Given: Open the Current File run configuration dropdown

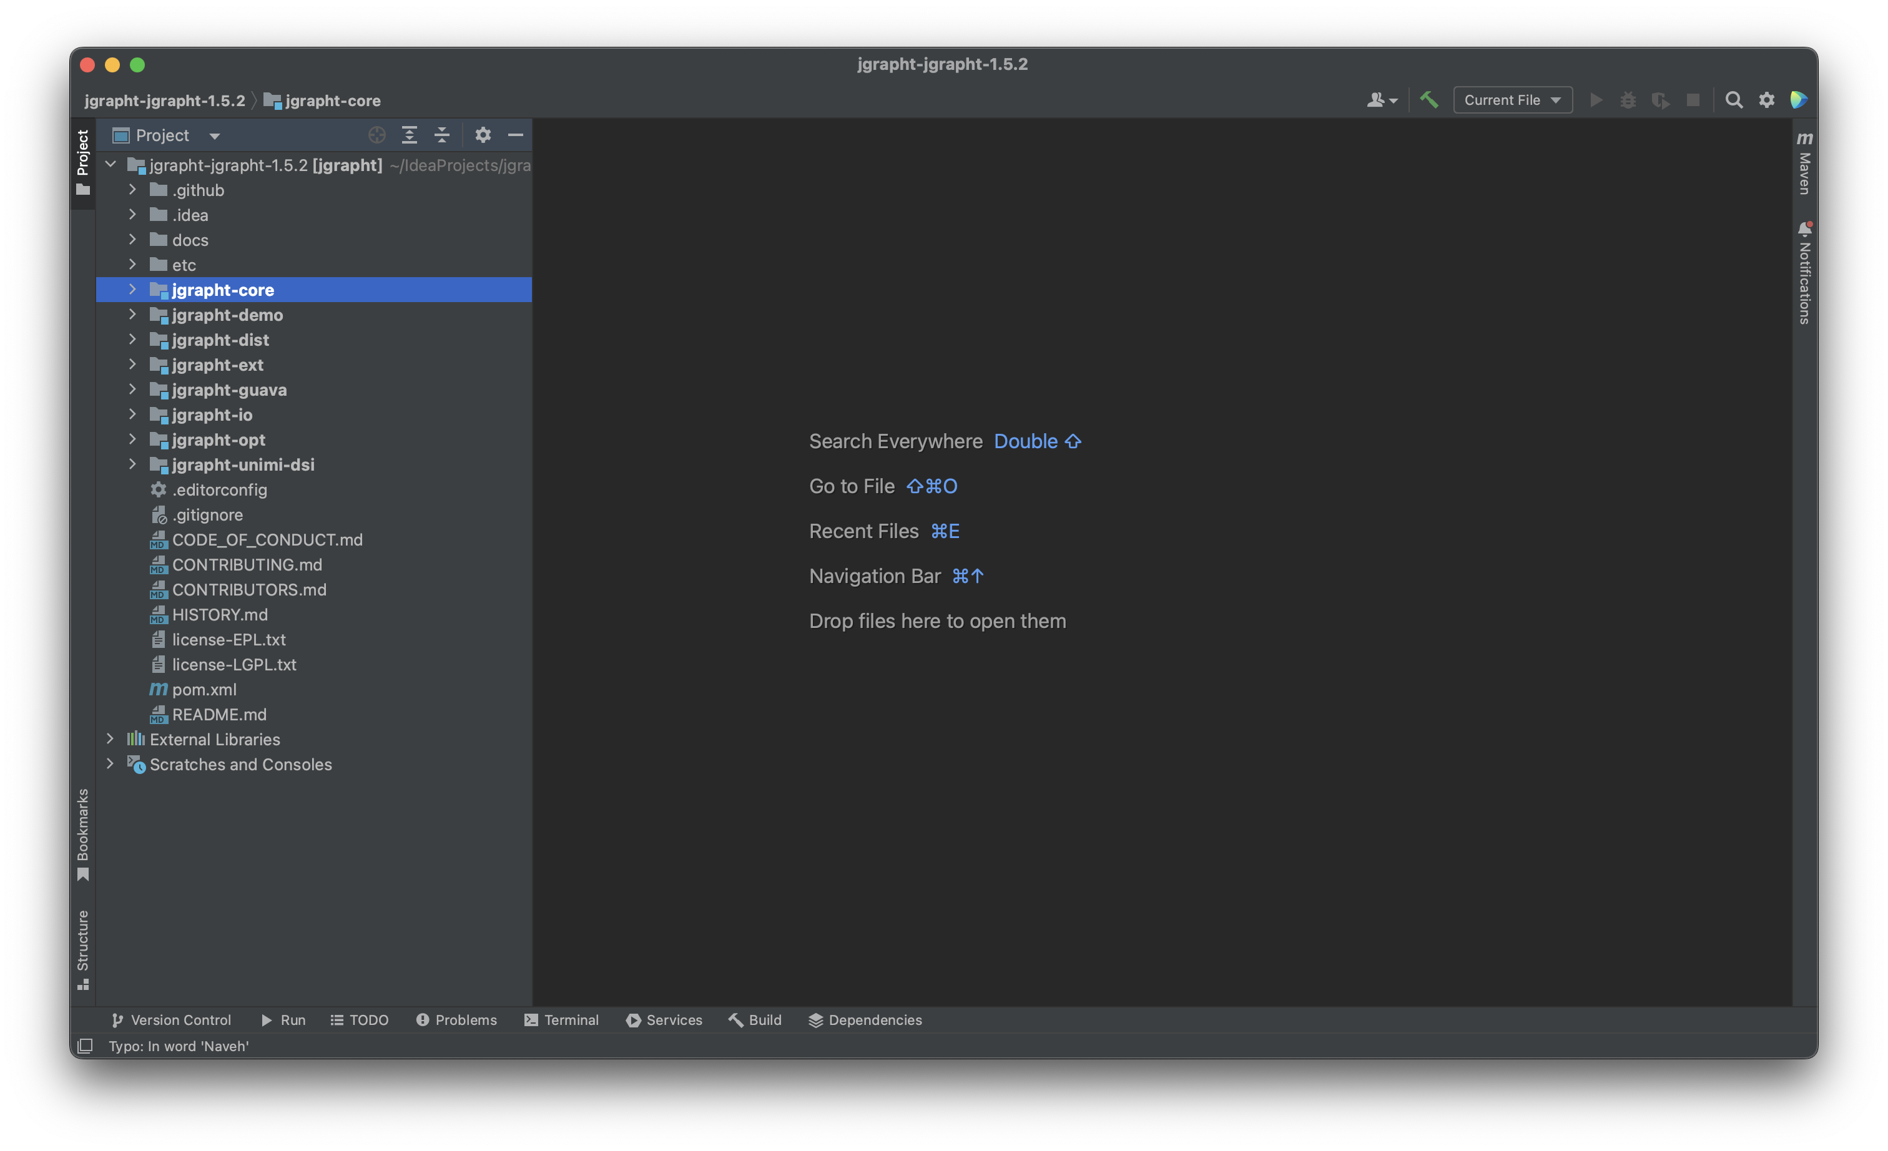Looking at the screenshot, I should point(1512,99).
